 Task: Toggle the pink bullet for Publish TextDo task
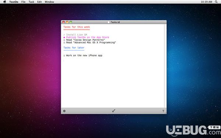pyautogui.click(x=64, y=37)
